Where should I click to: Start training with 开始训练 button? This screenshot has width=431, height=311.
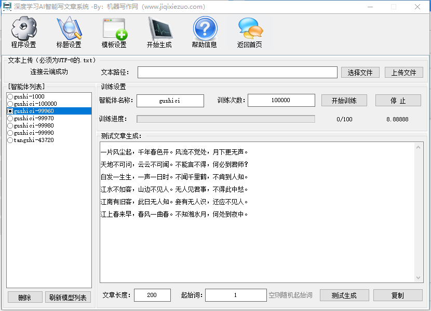pos(344,101)
